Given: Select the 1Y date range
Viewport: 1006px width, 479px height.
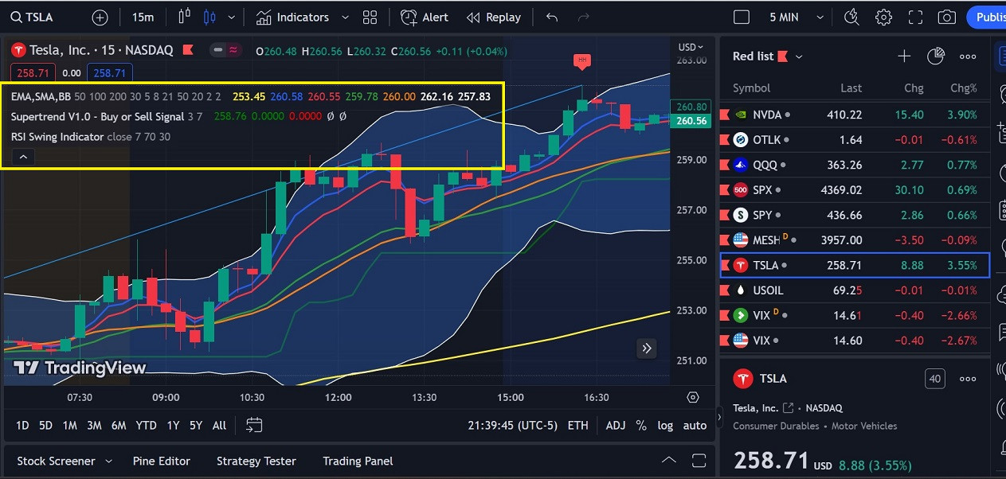Looking at the screenshot, I should pyautogui.click(x=173, y=426).
